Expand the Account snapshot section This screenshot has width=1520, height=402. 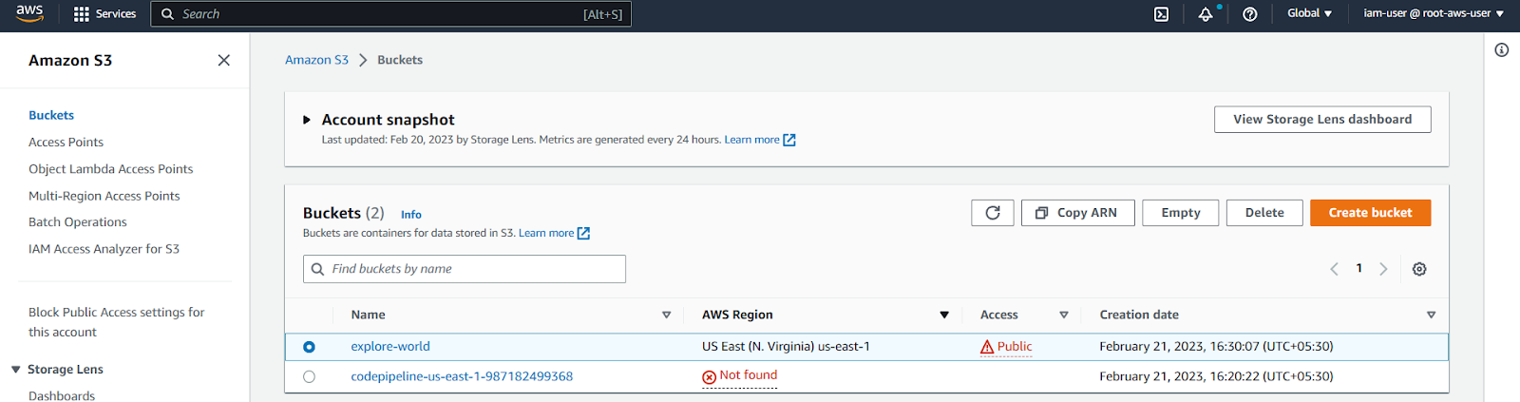click(x=307, y=120)
